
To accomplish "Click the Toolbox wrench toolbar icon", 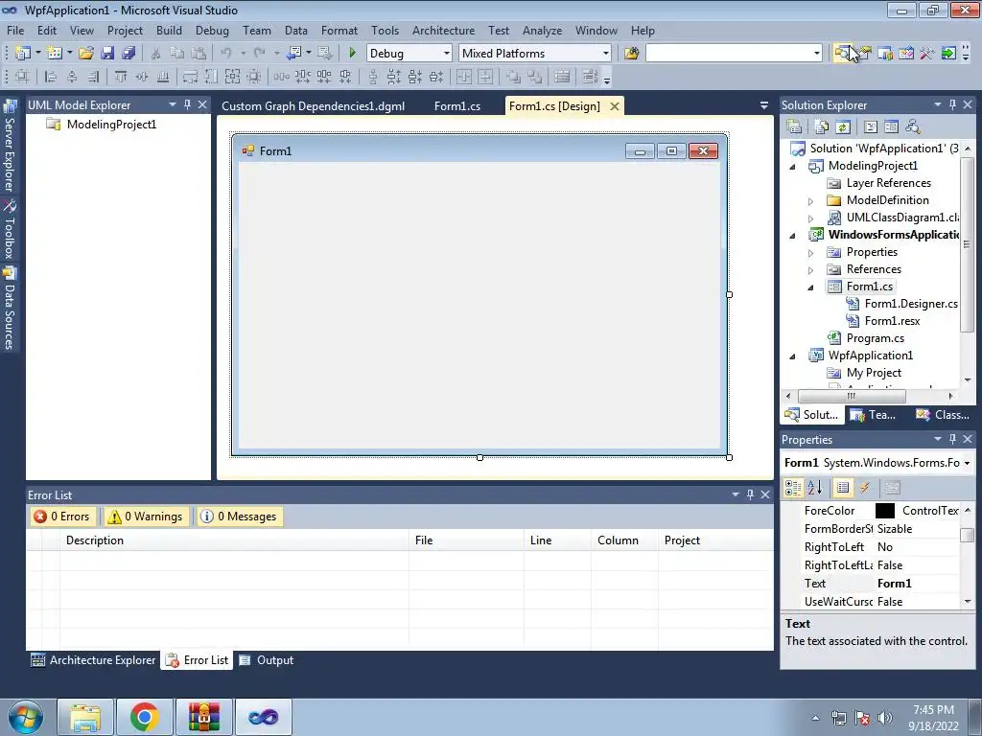I will pyautogui.click(x=927, y=54).
